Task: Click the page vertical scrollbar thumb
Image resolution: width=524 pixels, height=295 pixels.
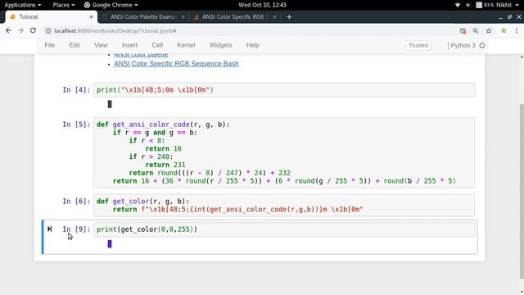Action: click(x=522, y=191)
